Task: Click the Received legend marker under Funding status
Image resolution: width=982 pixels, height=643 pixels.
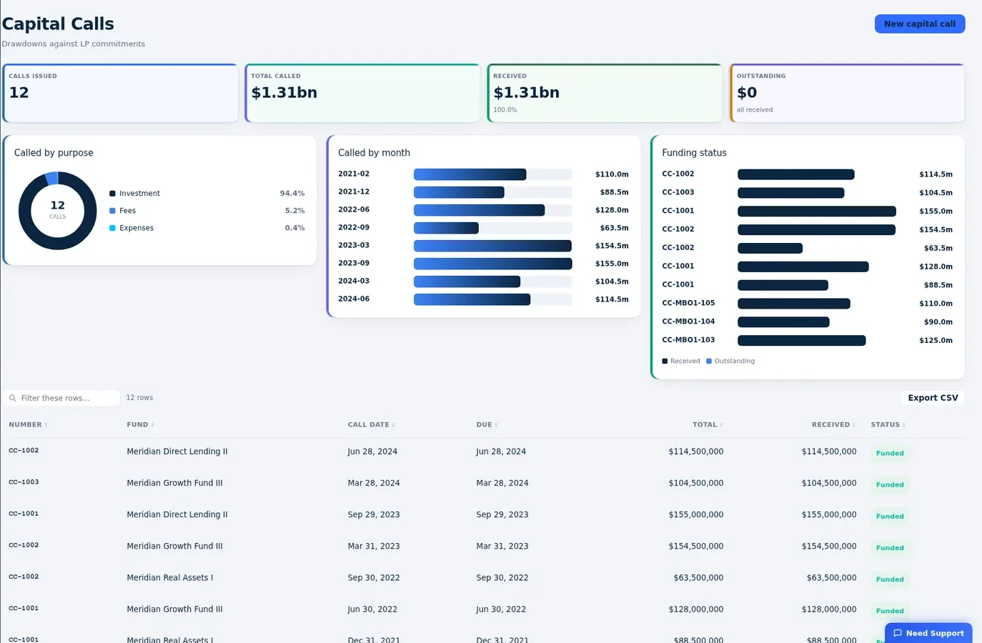Action: tap(665, 361)
